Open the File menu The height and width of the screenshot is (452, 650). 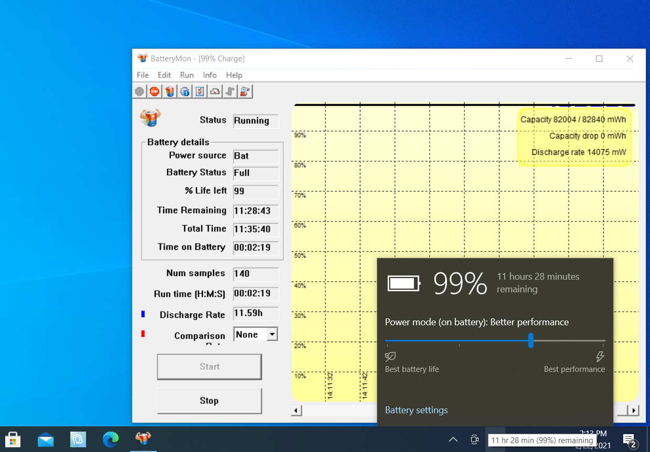click(143, 75)
